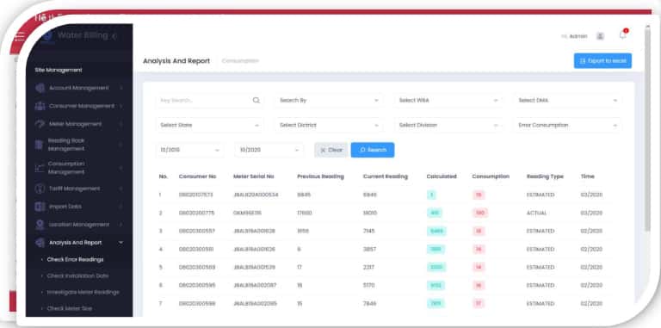
Task: Click the hamburger menu icon
Action: [20, 37]
